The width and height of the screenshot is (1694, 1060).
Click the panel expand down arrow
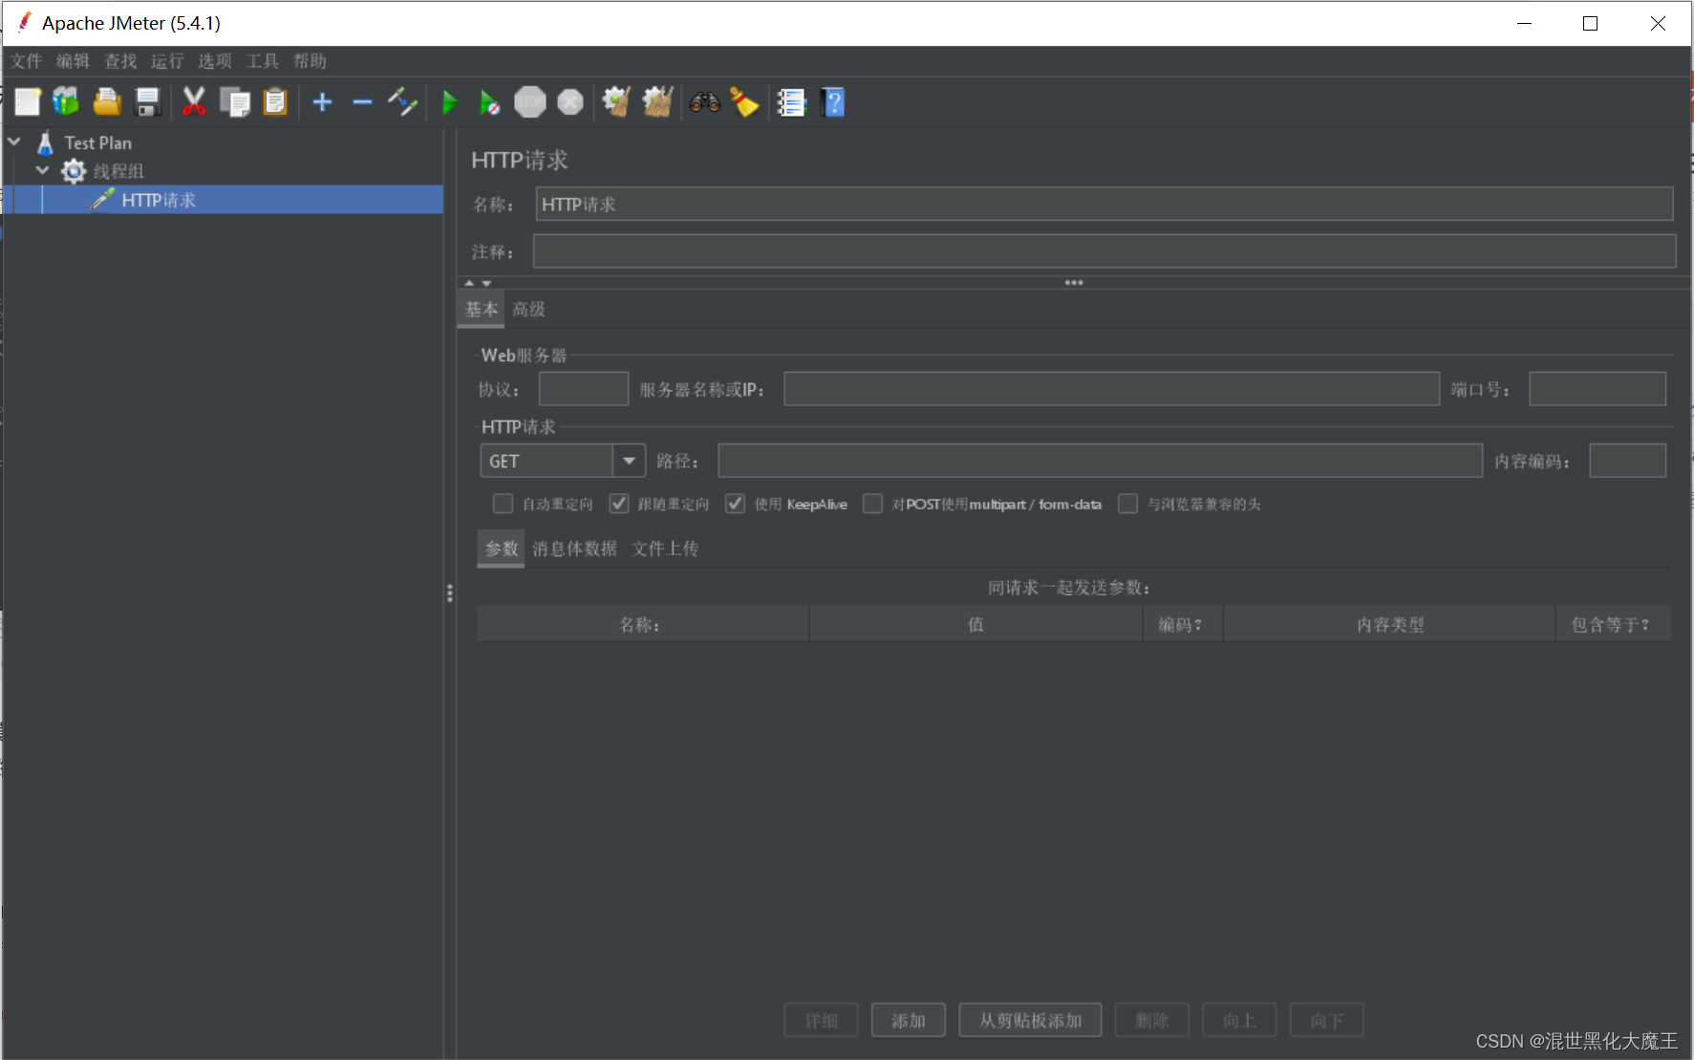pos(486,283)
